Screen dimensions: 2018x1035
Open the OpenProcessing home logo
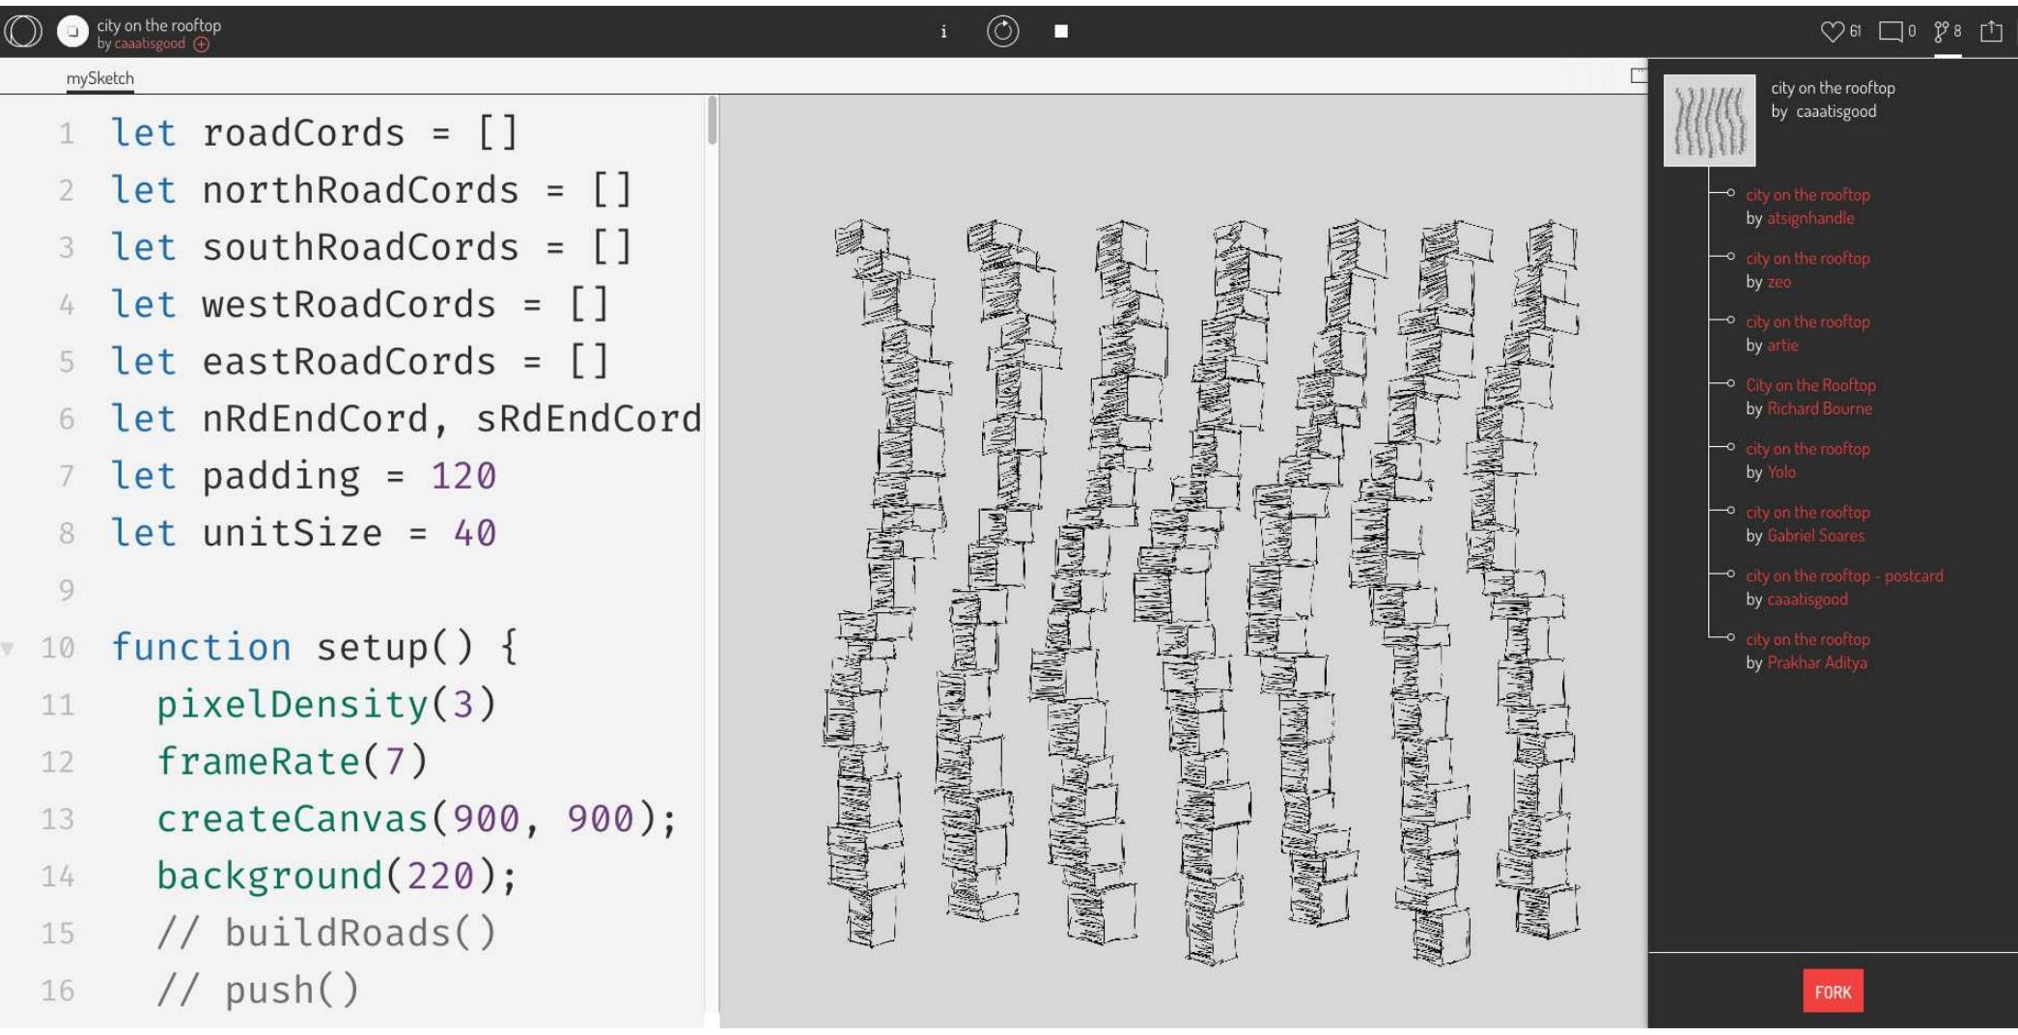pos(23,31)
